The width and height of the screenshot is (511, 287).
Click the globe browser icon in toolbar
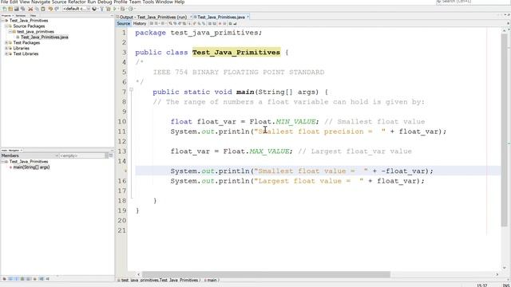pyautogui.click(x=94, y=9)
